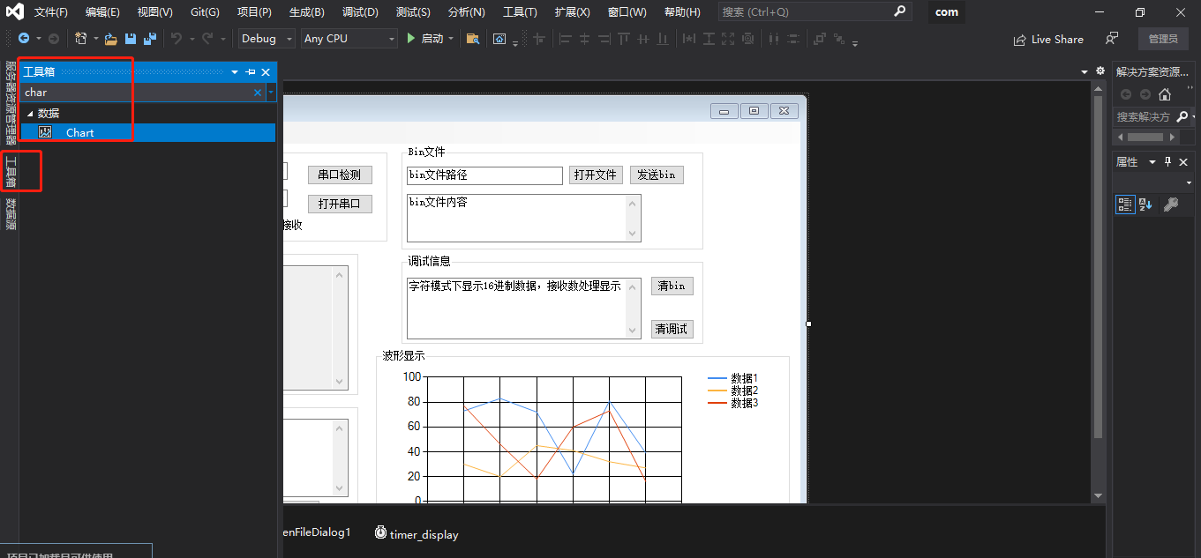The height and width of the screenshot is (558, 1201).
Task: Switch to the 服务器资源管理器 side tab
Action: (x=11, y=103)
